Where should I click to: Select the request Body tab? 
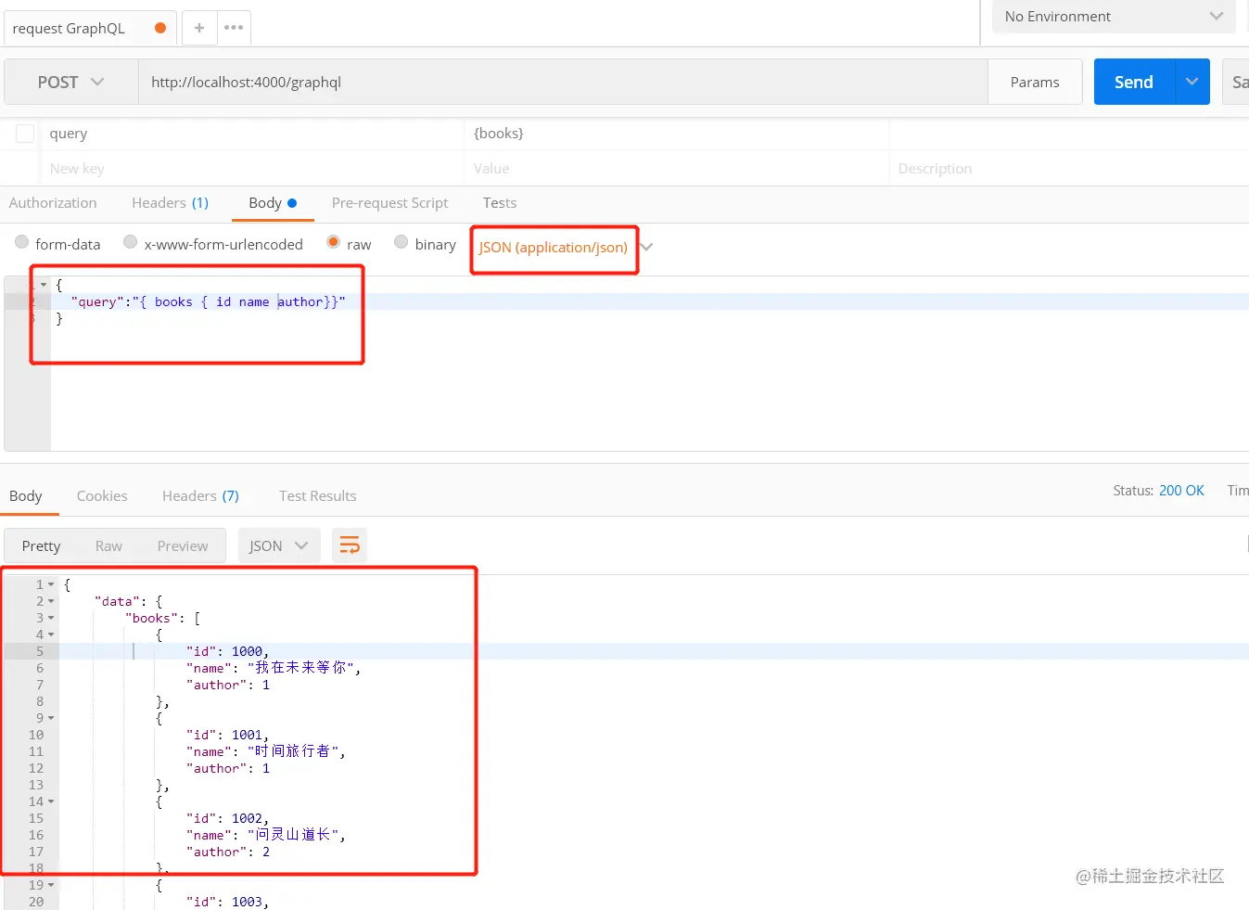[273, 203]
